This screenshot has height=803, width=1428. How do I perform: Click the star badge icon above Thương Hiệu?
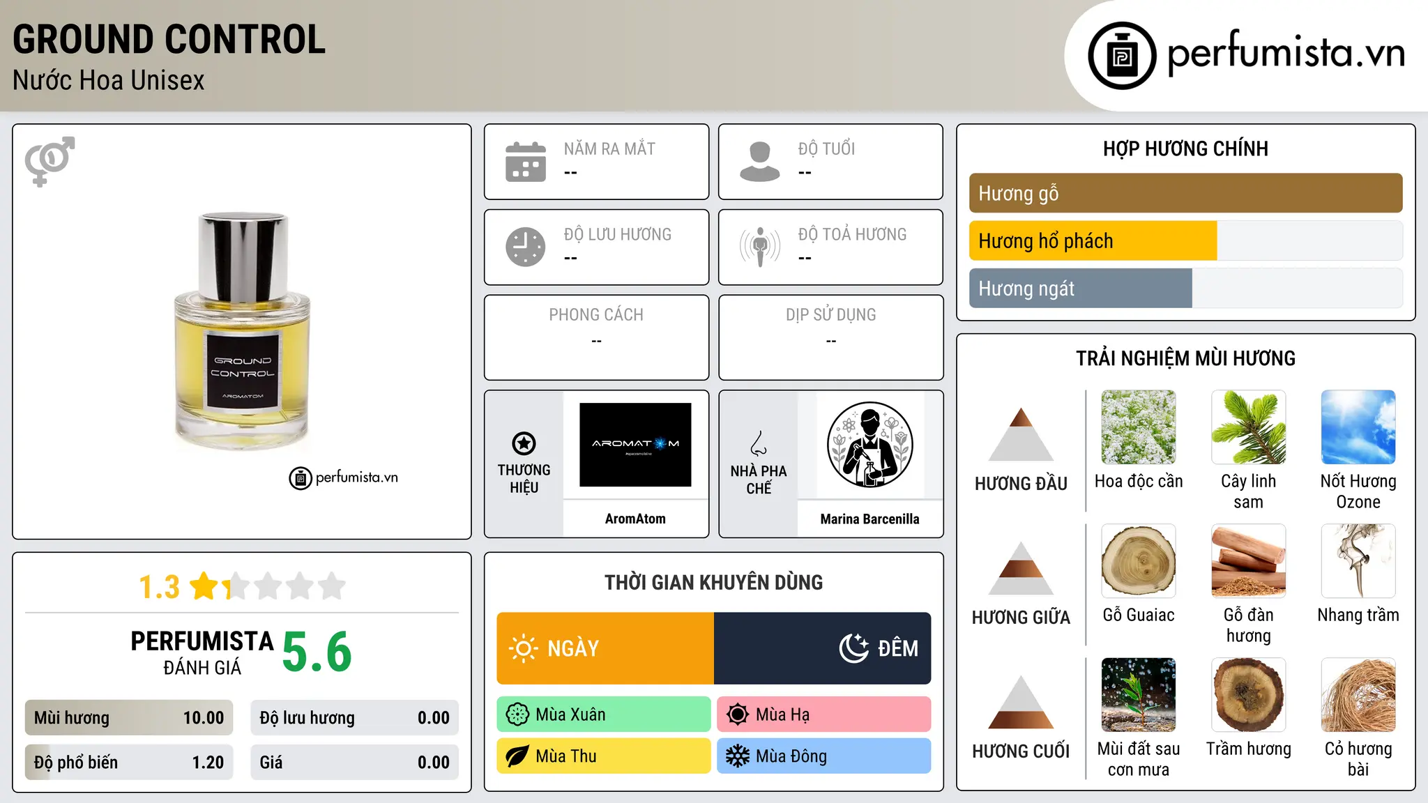(x=524, y=443)
